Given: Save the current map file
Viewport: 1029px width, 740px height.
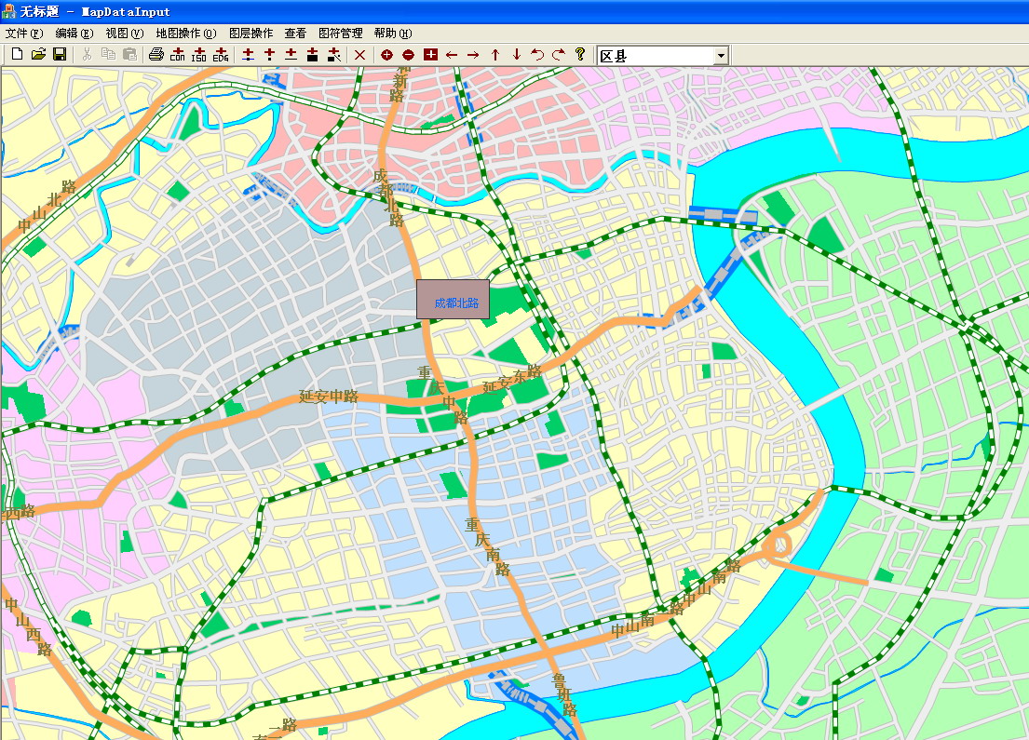Looking at the screenshot, I should pyautogui.click(x=60, y=54).
